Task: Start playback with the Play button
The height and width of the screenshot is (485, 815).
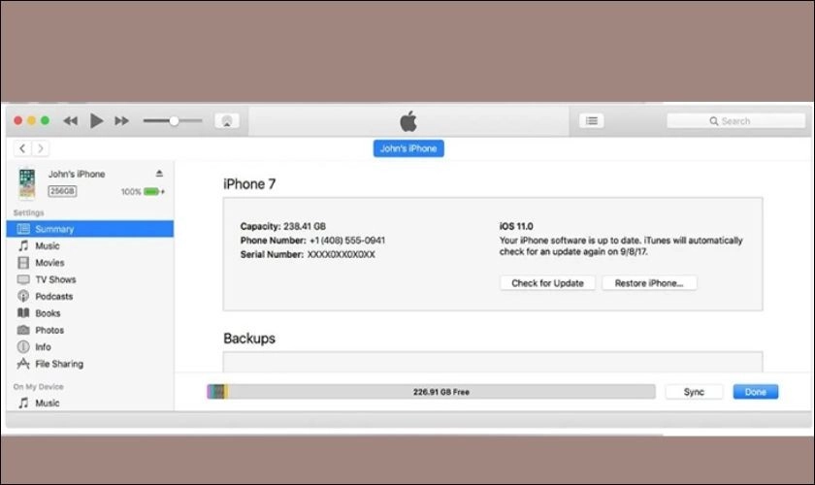Action: coord(96,120)
